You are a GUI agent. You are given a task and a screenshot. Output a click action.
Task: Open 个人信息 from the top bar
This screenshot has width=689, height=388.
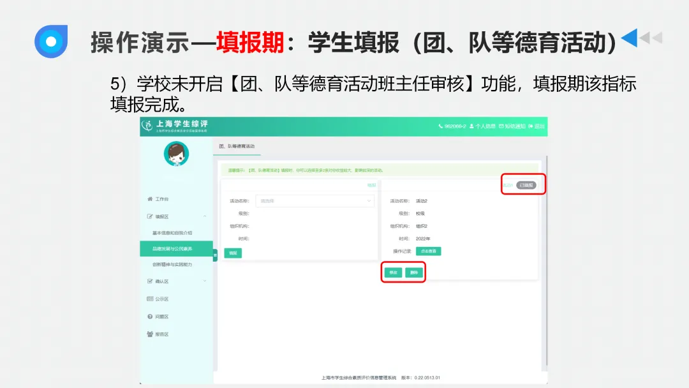482,126
